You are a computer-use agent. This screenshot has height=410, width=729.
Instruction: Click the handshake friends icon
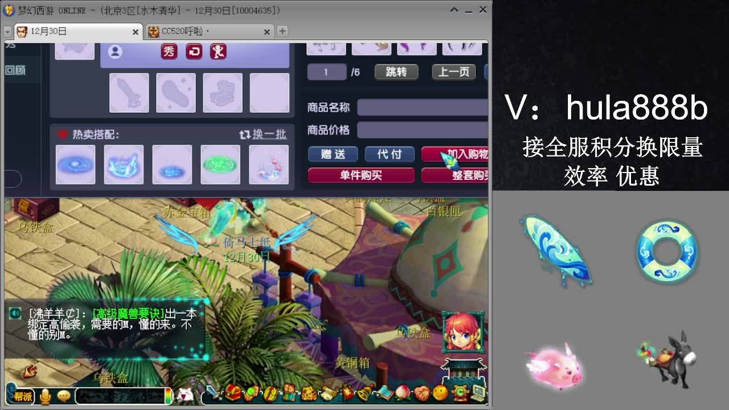(421, 393)
